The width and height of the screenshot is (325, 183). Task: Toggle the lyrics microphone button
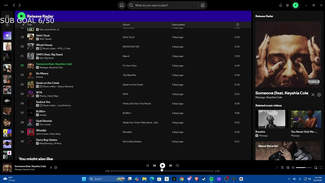(x=277, y=168)
